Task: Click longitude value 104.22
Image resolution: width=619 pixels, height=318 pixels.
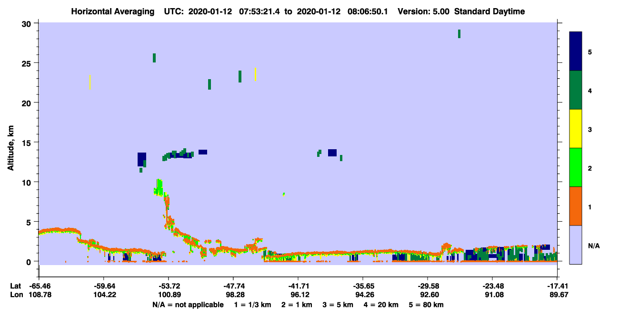Action: (x=104, y=295)
